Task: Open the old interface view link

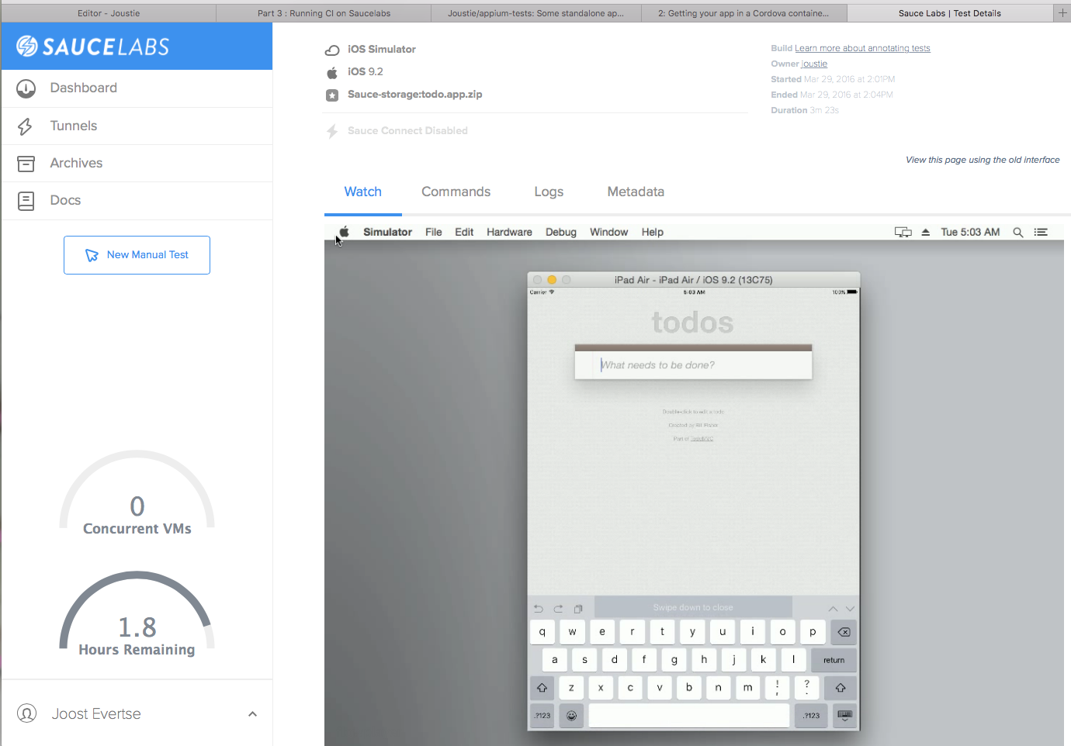Action: 982,160
